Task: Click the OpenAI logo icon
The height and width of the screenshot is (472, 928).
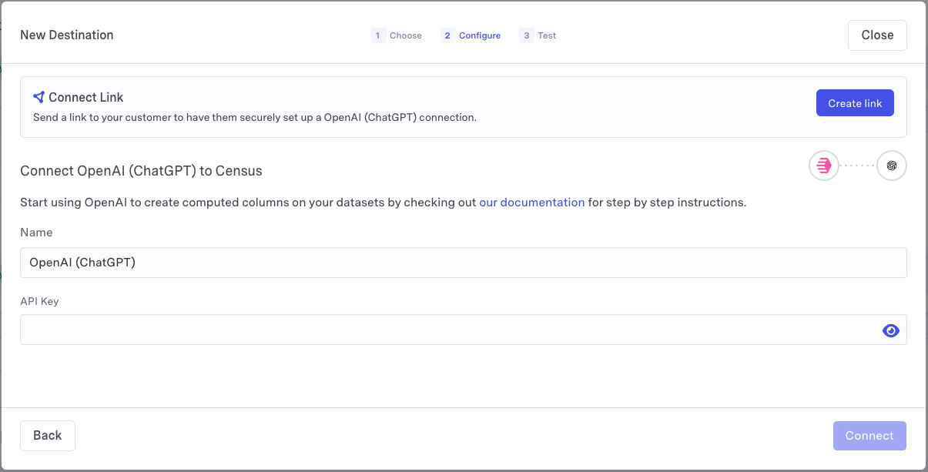Action: pyautogui.click(x=892, y=166)
